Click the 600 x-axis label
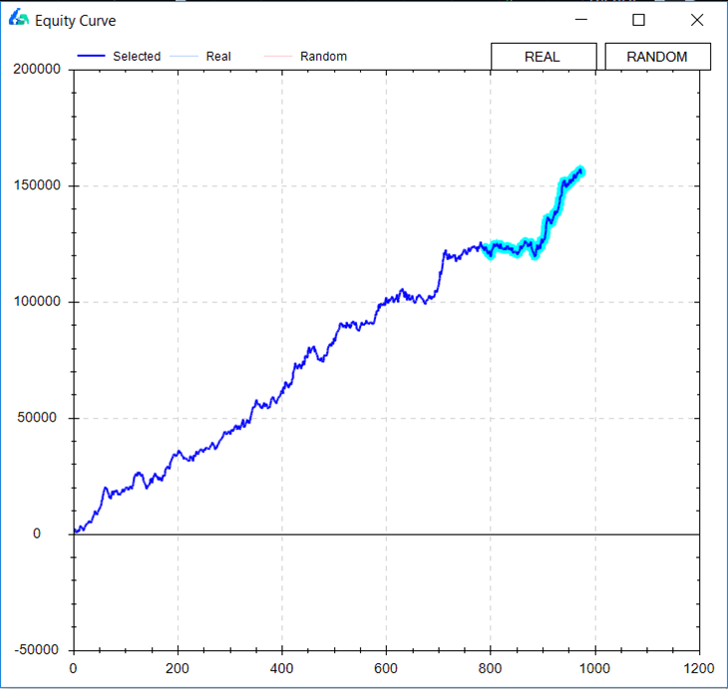The height and width of the screenshot is (689, 728). (x=386, y=668)
